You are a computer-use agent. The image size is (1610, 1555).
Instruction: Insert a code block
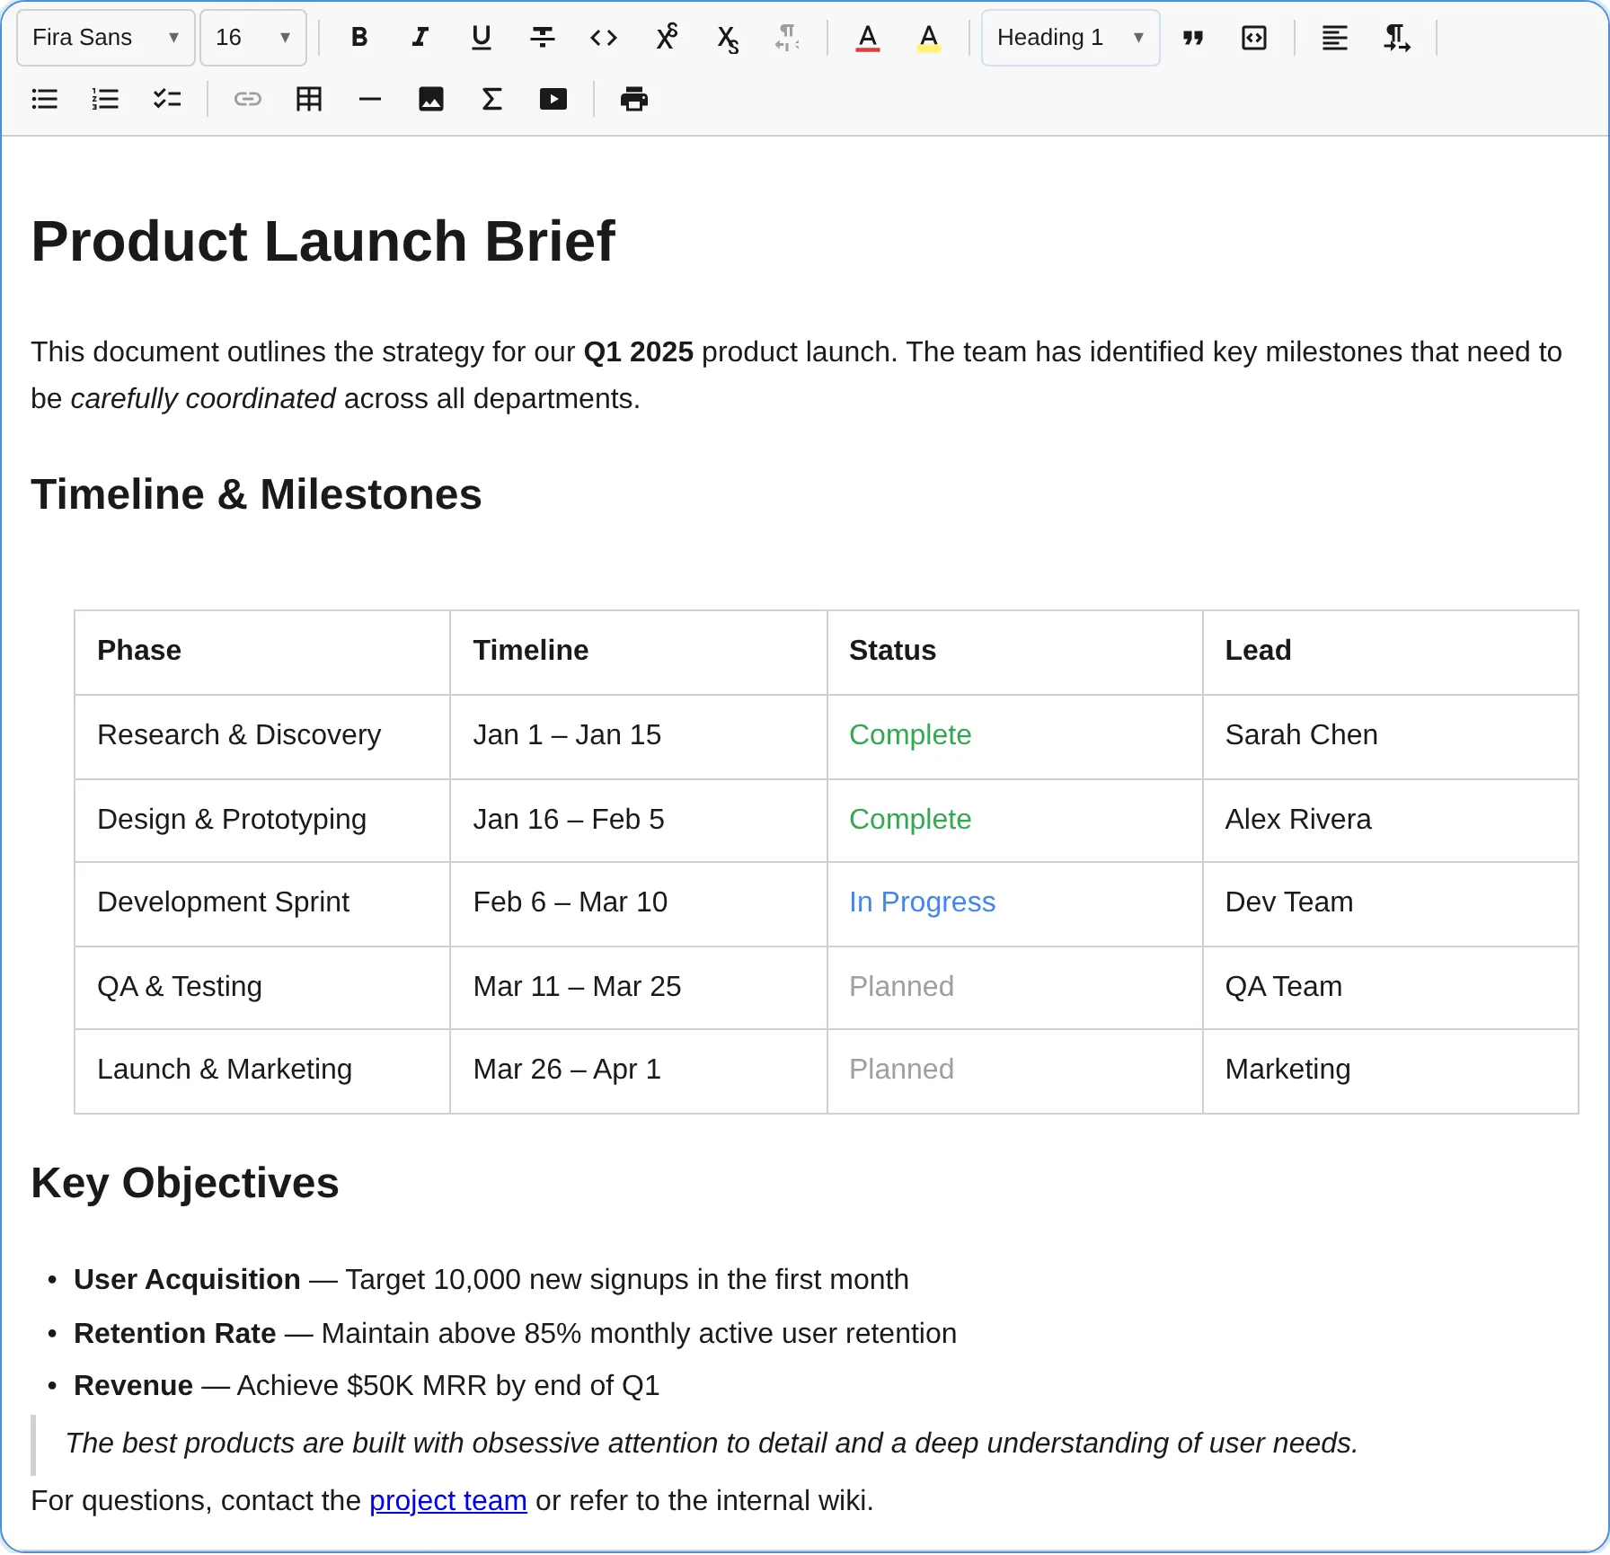tap(1254, 38)
